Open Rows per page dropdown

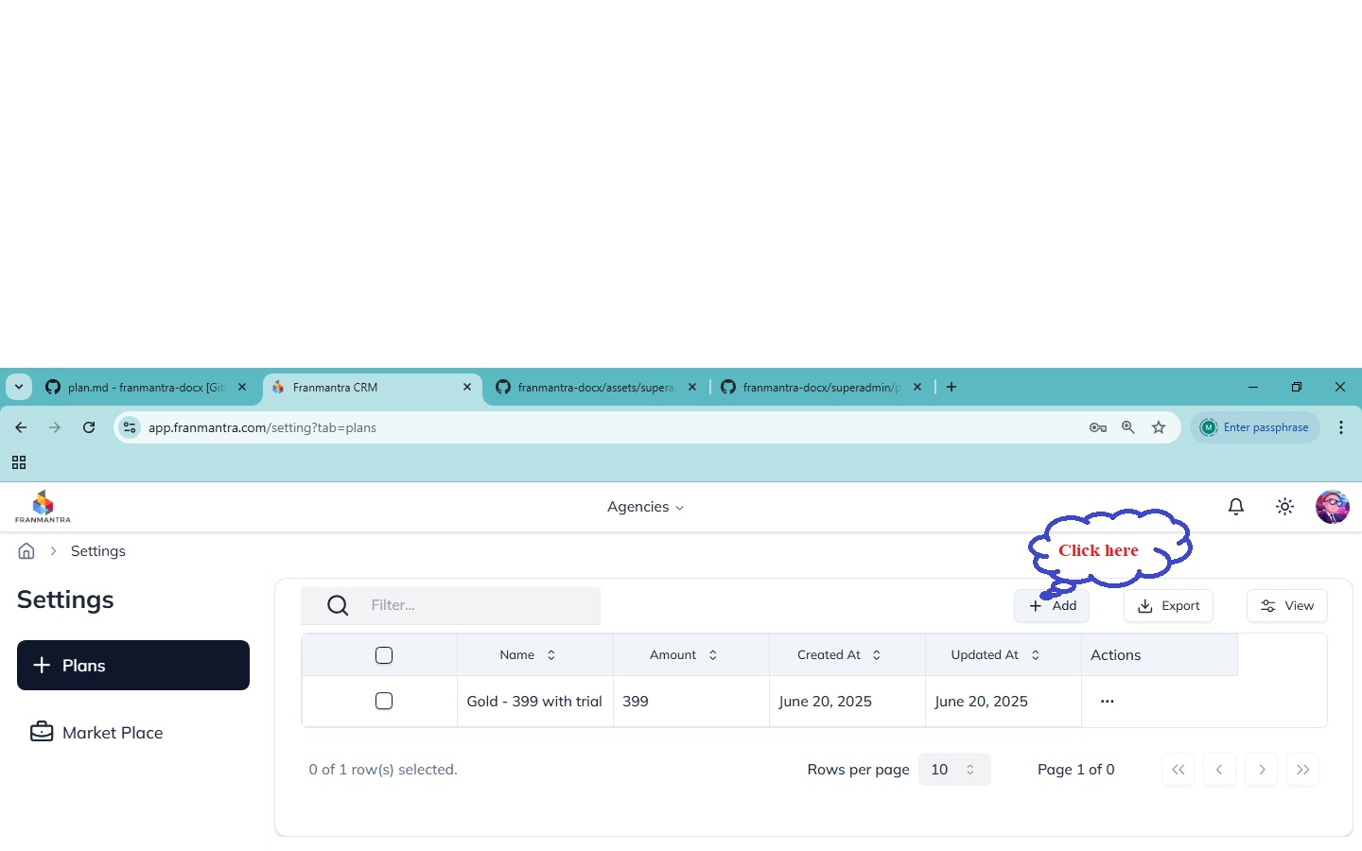[x=953, y=770]
